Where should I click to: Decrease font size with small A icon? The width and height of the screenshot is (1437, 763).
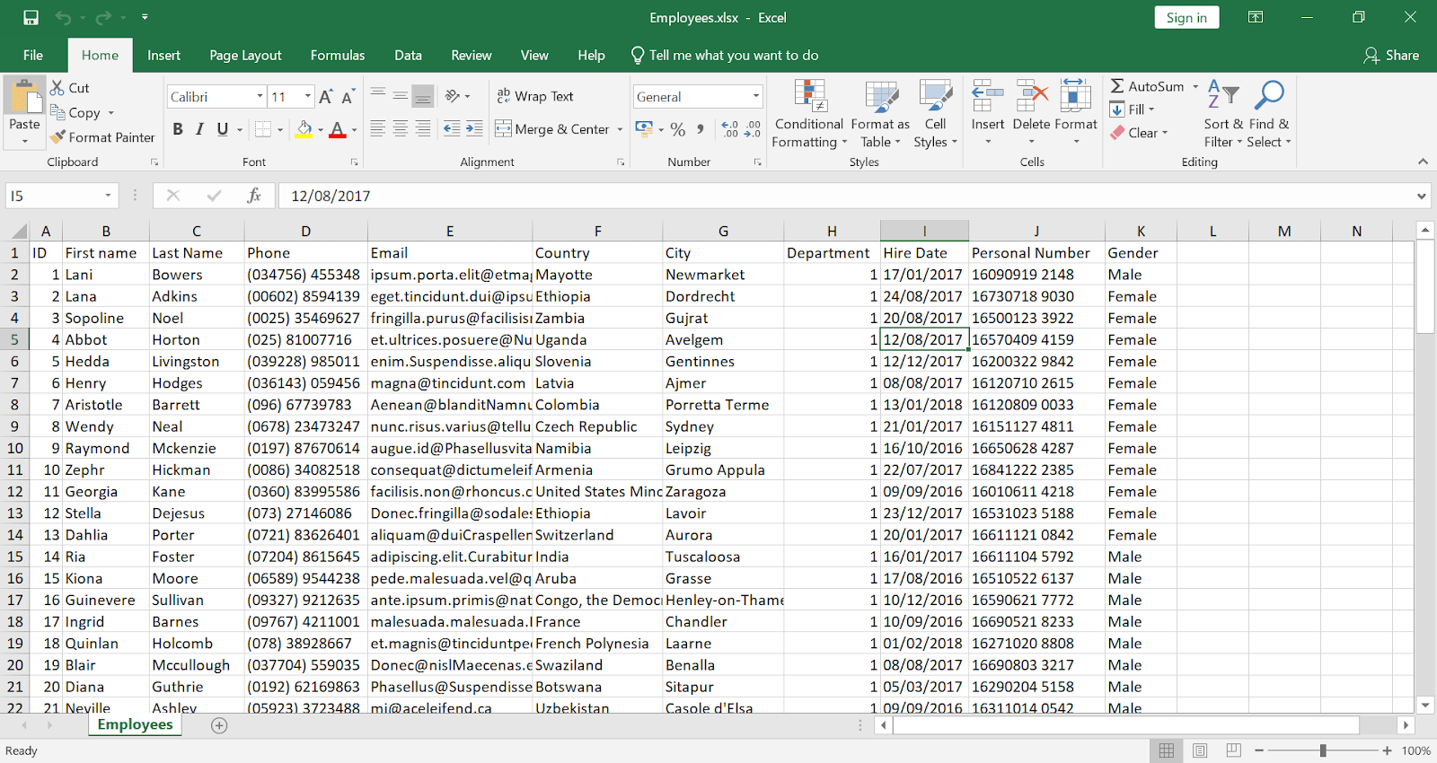pyautogui.click(x=347, y=97)
